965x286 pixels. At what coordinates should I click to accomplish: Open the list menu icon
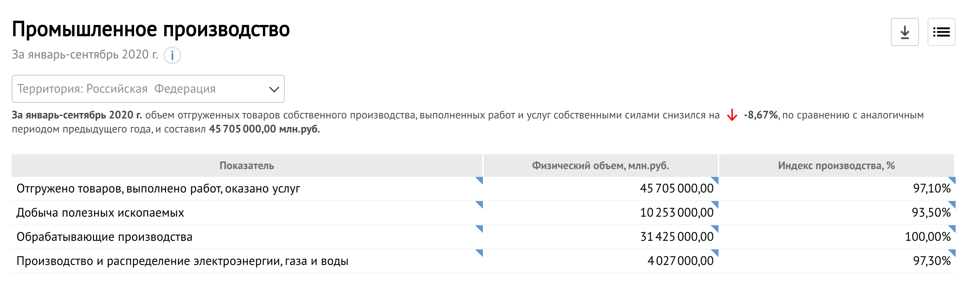(941, 32)
